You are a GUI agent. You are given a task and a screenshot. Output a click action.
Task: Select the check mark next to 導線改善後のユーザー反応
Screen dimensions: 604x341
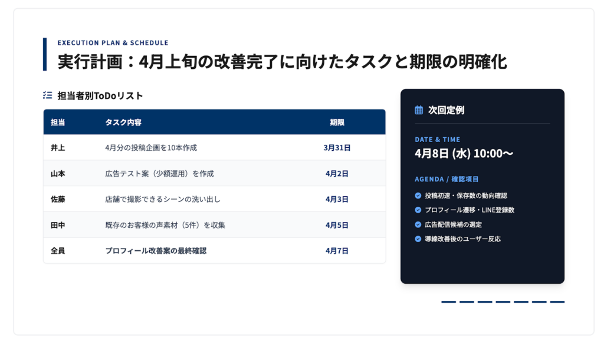[x=418, y=239]
